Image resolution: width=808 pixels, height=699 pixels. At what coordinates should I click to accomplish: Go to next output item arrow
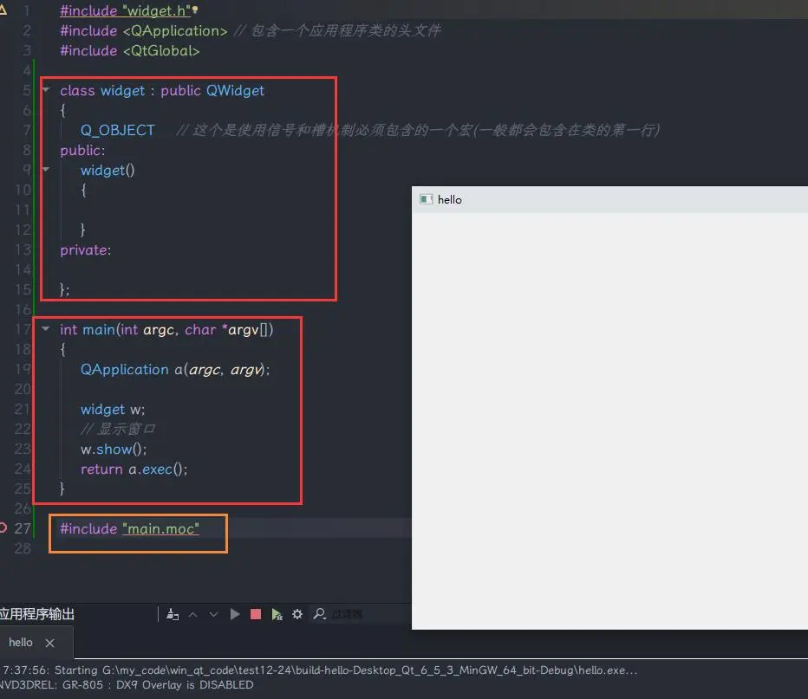coord(214,614)
